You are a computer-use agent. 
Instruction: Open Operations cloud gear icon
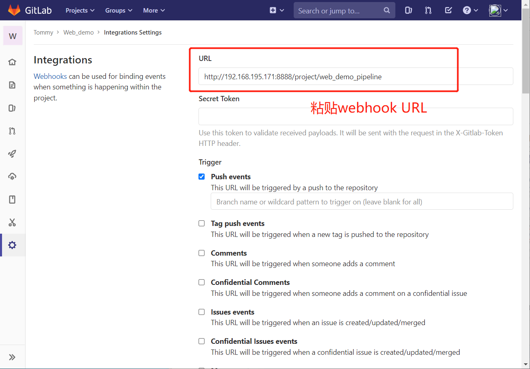(12, 176)
